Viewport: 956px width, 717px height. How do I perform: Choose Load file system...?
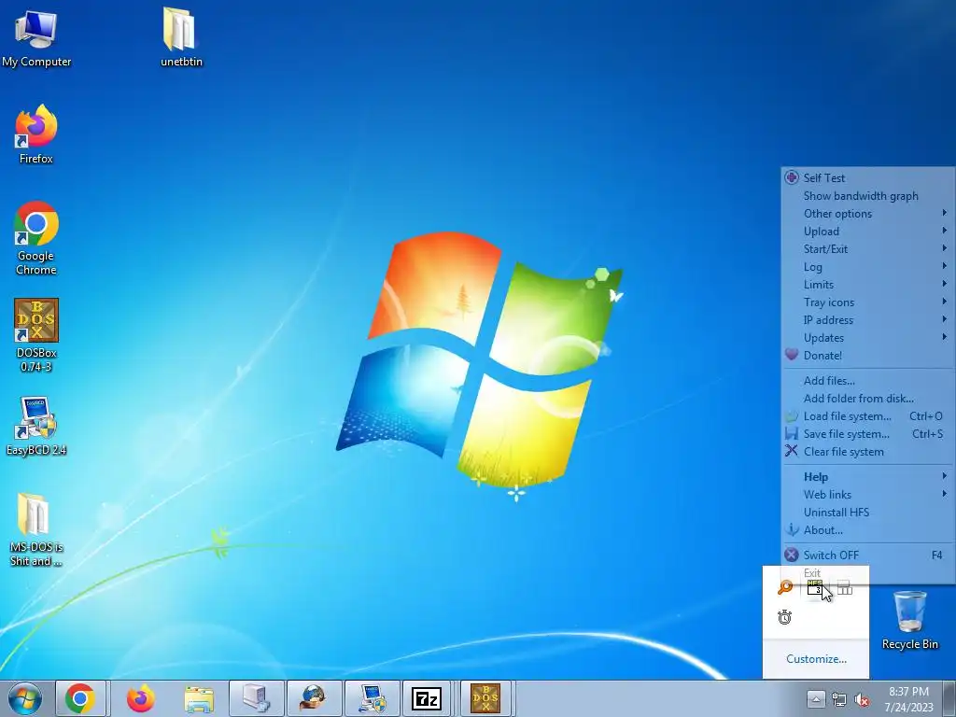click(x=867, y=415)
